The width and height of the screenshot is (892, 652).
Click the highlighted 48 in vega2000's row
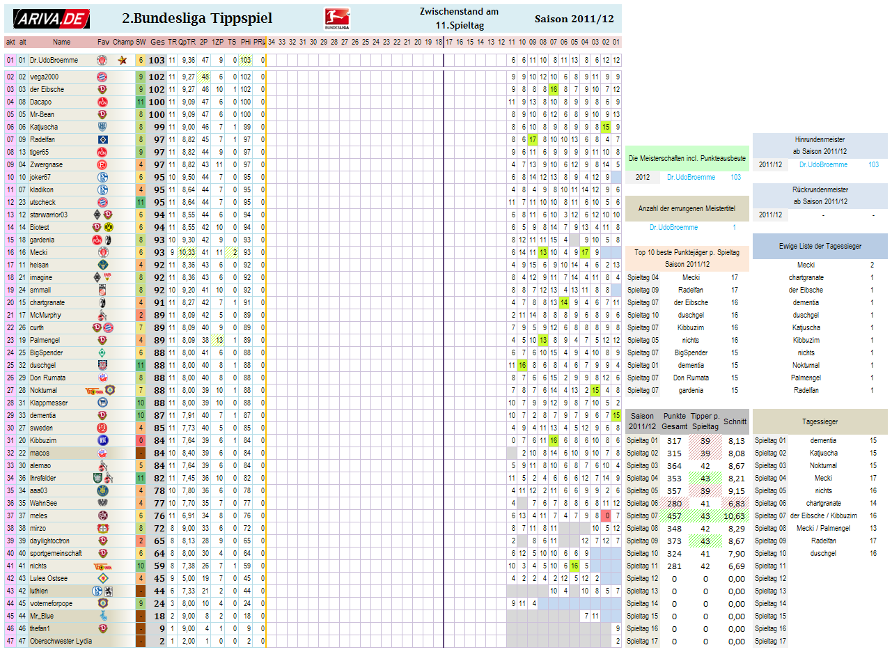click(x=205, y=77)
